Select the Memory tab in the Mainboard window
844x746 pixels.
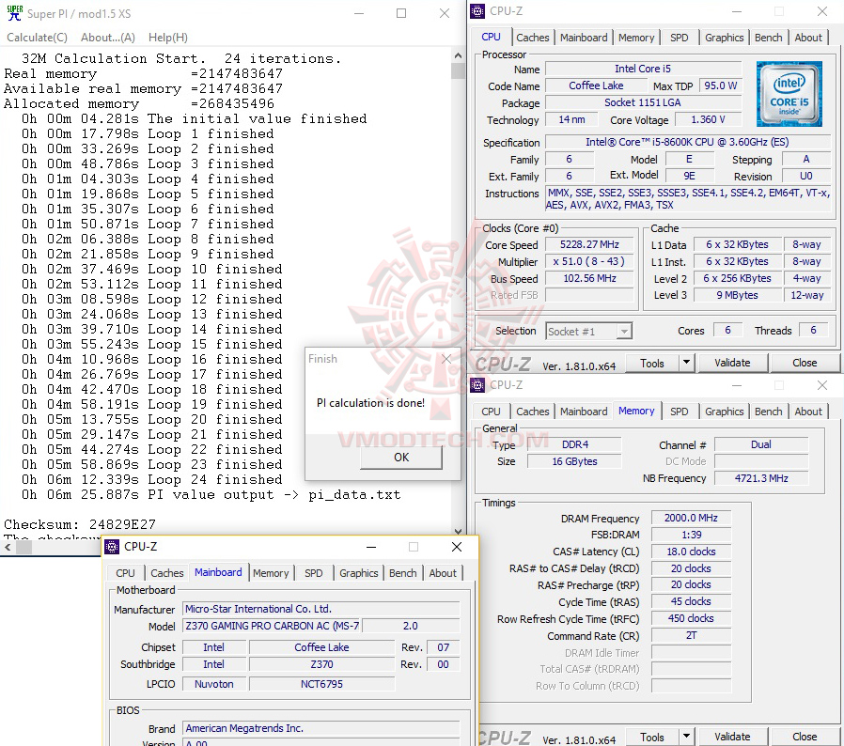272,572
